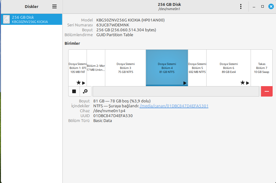
Task: Click the Birimler heading
Action: (72, 43)
